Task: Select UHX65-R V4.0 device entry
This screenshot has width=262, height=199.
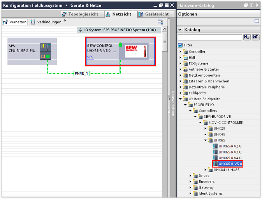Action: [230, 158]
